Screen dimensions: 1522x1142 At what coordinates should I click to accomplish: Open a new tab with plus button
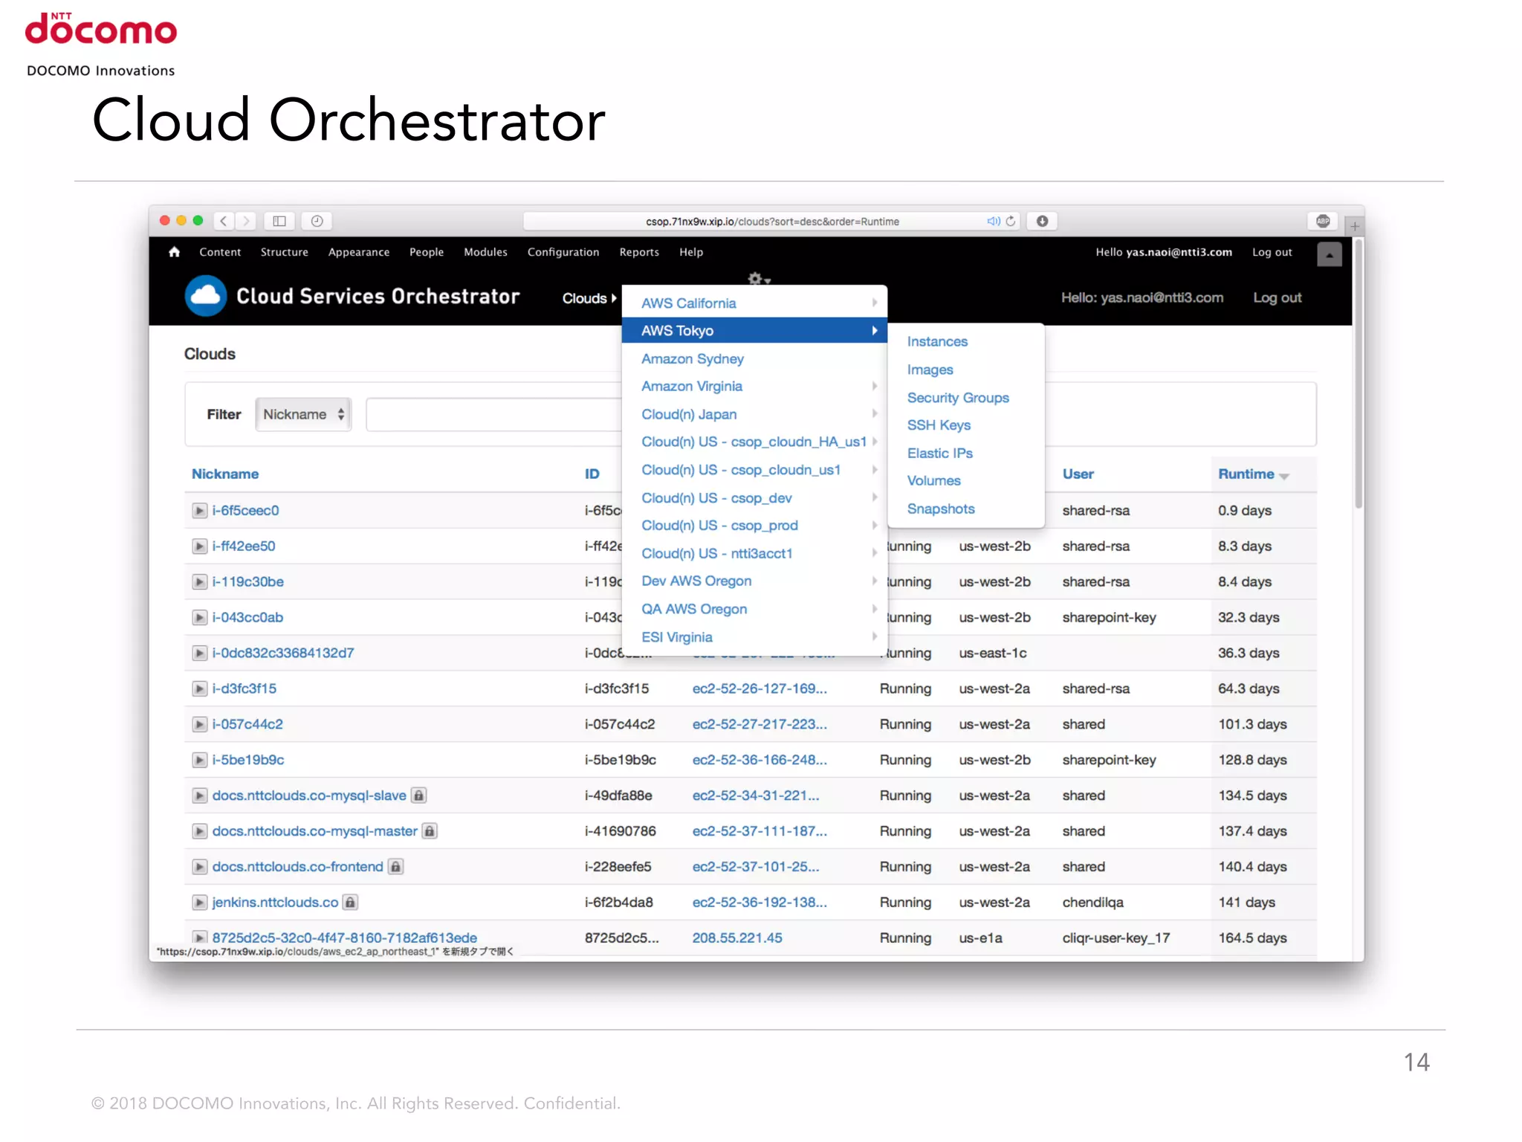1355,226
